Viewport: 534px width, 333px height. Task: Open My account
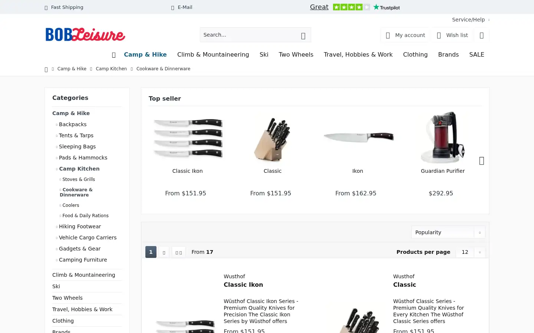point(405,35)
